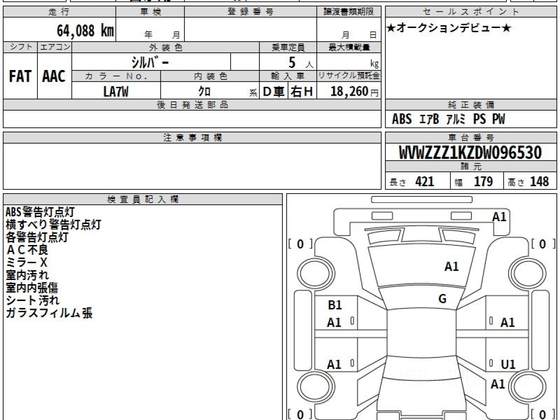560x420 pixels.
Task: Select the セールスポイント header
Action: tap(471, 12)
